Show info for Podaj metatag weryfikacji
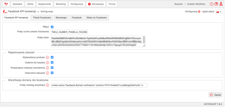225x107 pixels. [x=47, y=85]
